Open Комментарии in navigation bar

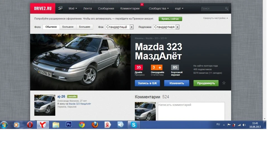point(130,8)
